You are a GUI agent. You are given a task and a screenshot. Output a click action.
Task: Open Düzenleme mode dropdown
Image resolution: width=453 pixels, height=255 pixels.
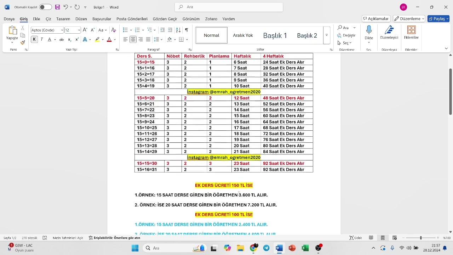[409, 19]
